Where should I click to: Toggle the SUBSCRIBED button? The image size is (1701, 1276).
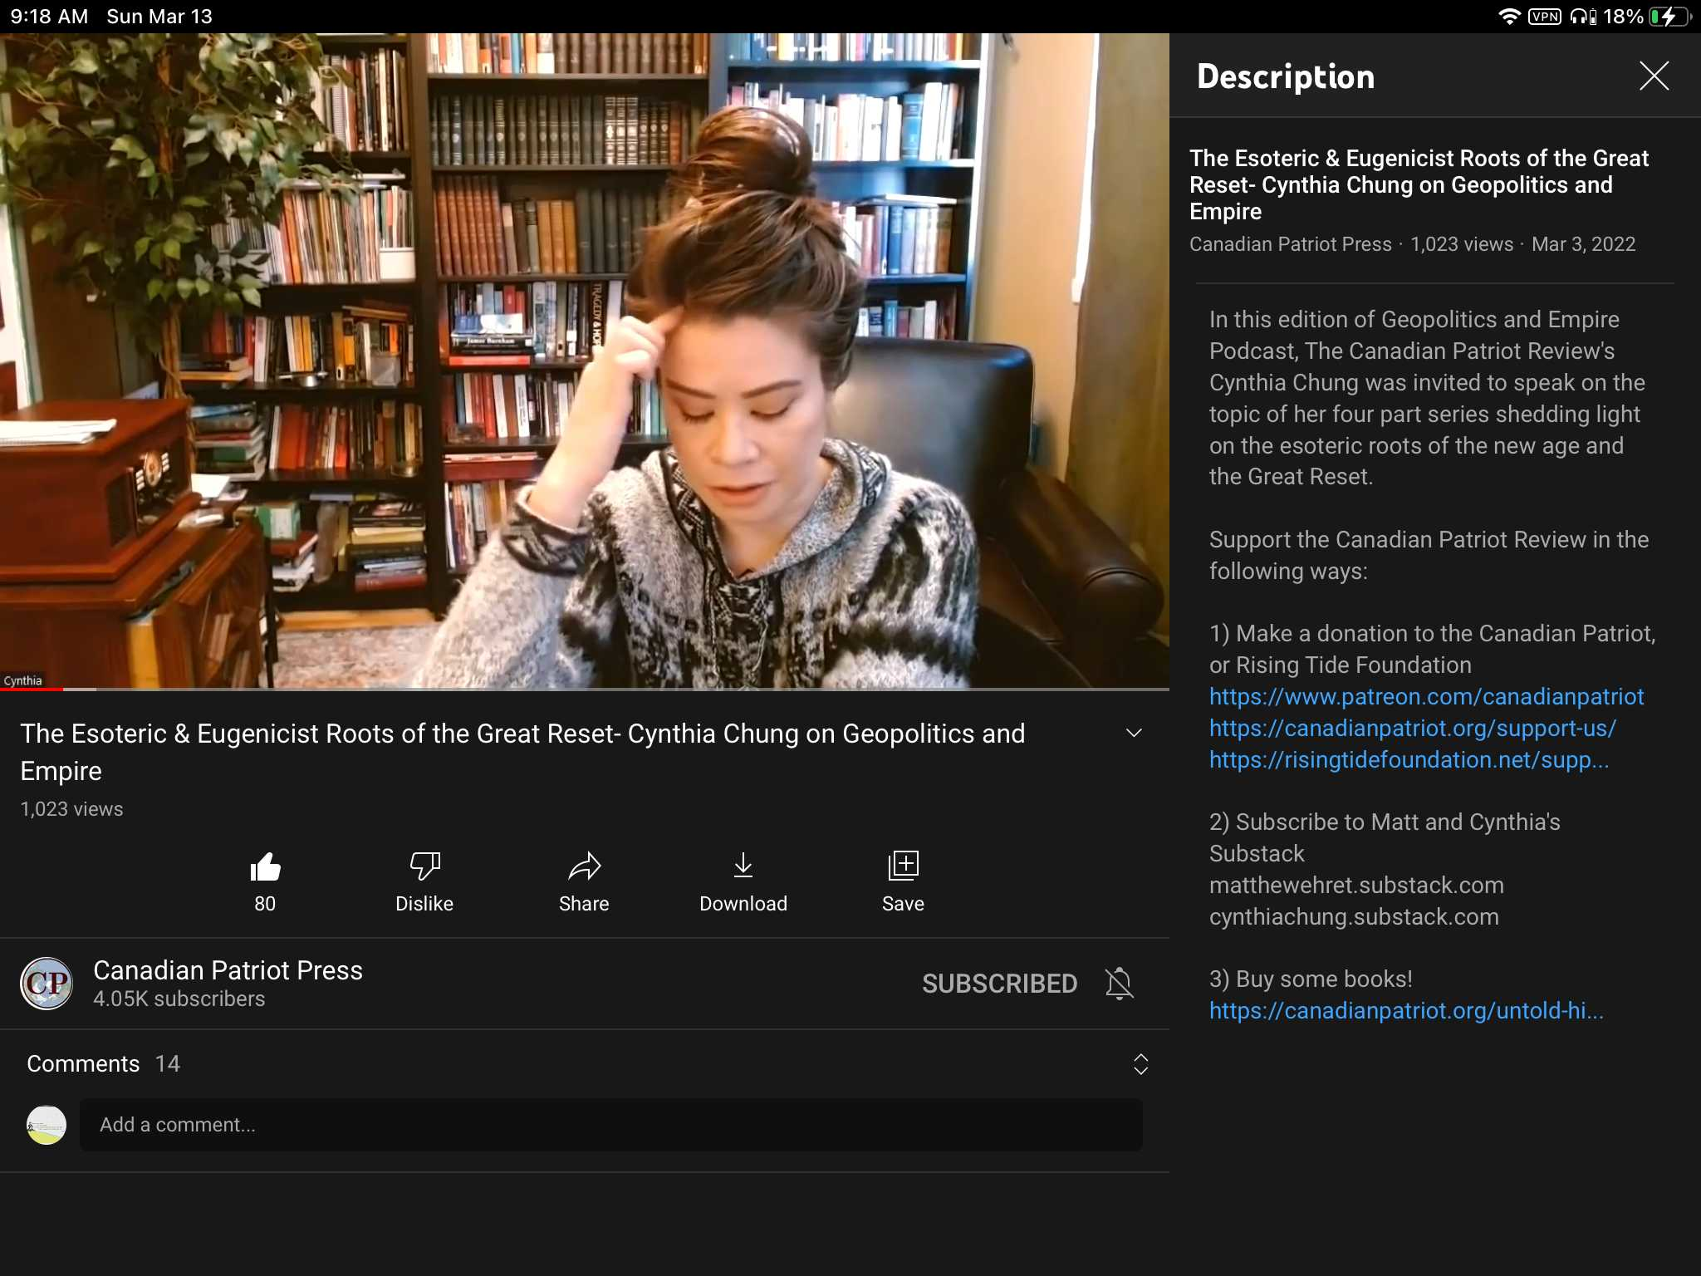(999, 984)
